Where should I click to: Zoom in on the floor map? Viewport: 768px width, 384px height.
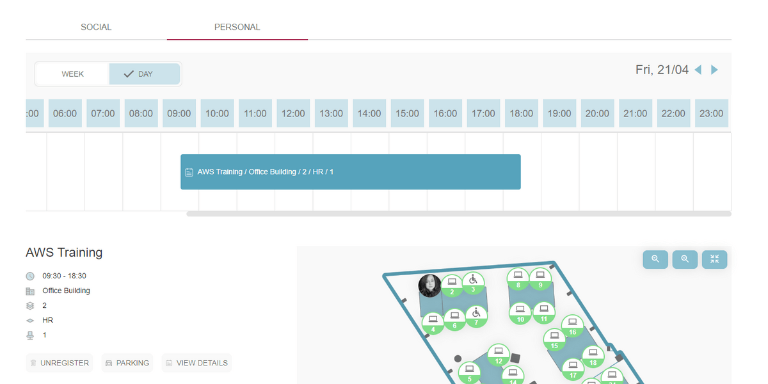pyautogui.click(x=685, y=259)
